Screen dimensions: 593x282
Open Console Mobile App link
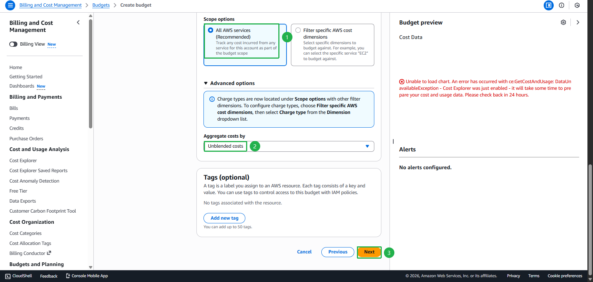tap(87, 276)
